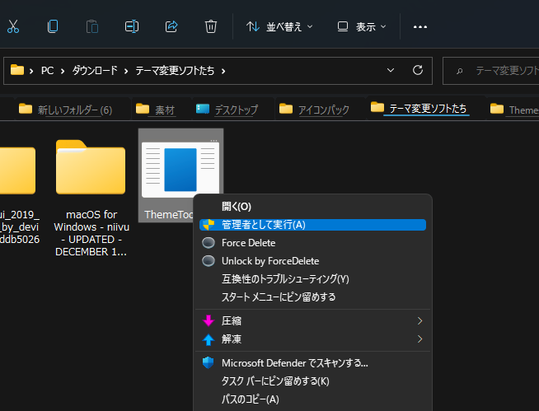Click the Paste clipboard icon
The image size is (539, 411).
tap(92, 26)
